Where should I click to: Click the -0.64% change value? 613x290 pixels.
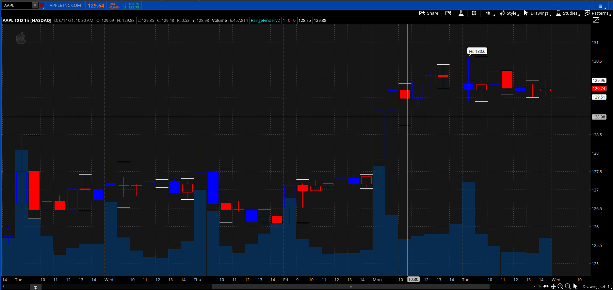(114, 8)
